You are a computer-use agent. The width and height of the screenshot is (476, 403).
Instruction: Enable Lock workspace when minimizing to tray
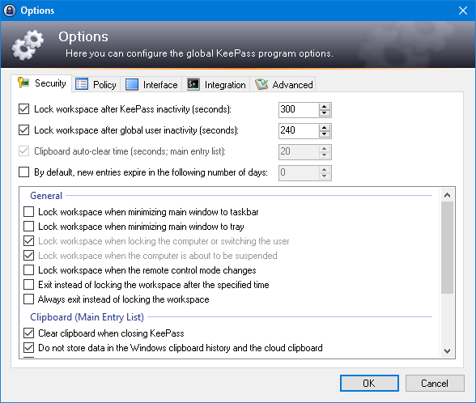click(x=29, y=226)
